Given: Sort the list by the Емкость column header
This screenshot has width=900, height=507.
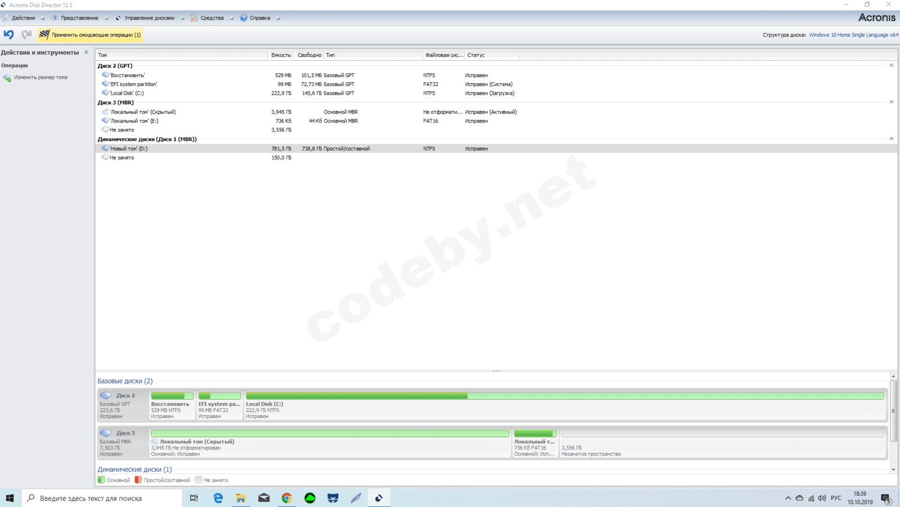Looking at the screenshot, I should (x=281, y=55).
